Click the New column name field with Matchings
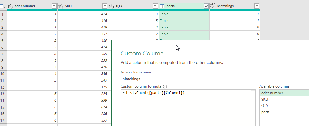Screen dimensions: 309x126 click(188, 79)
